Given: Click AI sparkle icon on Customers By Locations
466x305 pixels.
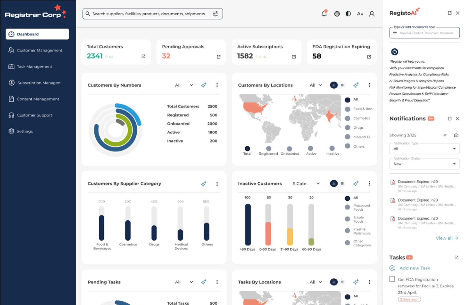Looking at the screenshot, I should click(x=356, y=85).
